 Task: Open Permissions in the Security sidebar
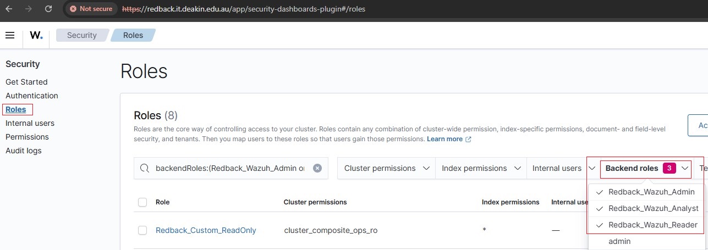click(27, 137)
